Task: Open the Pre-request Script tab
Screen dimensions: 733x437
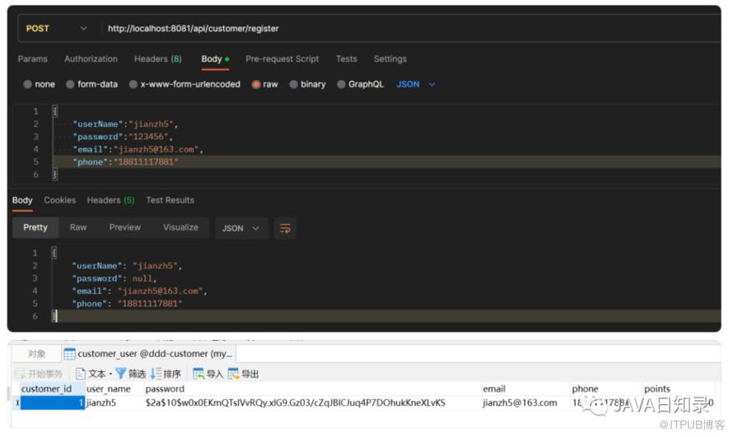Action: 282,58
